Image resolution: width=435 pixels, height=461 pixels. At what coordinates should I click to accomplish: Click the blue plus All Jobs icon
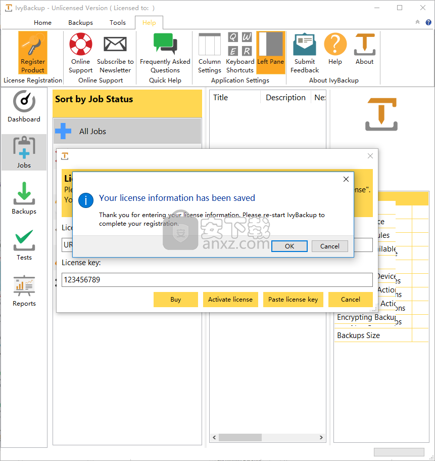(x=63, y=131)
